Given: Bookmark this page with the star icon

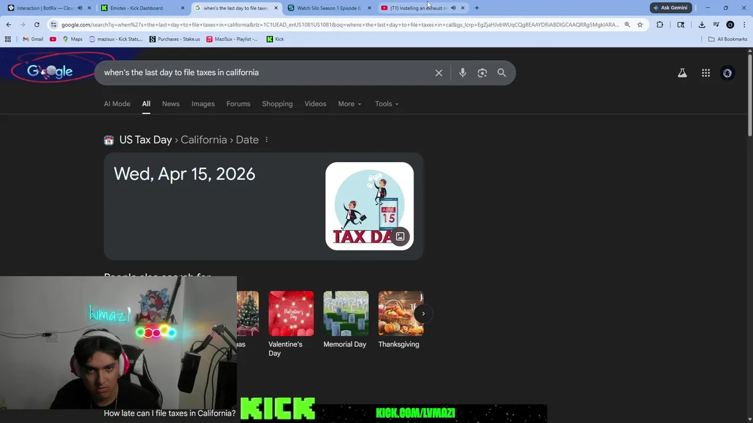Looking at the screenshot, I should 640,25.
